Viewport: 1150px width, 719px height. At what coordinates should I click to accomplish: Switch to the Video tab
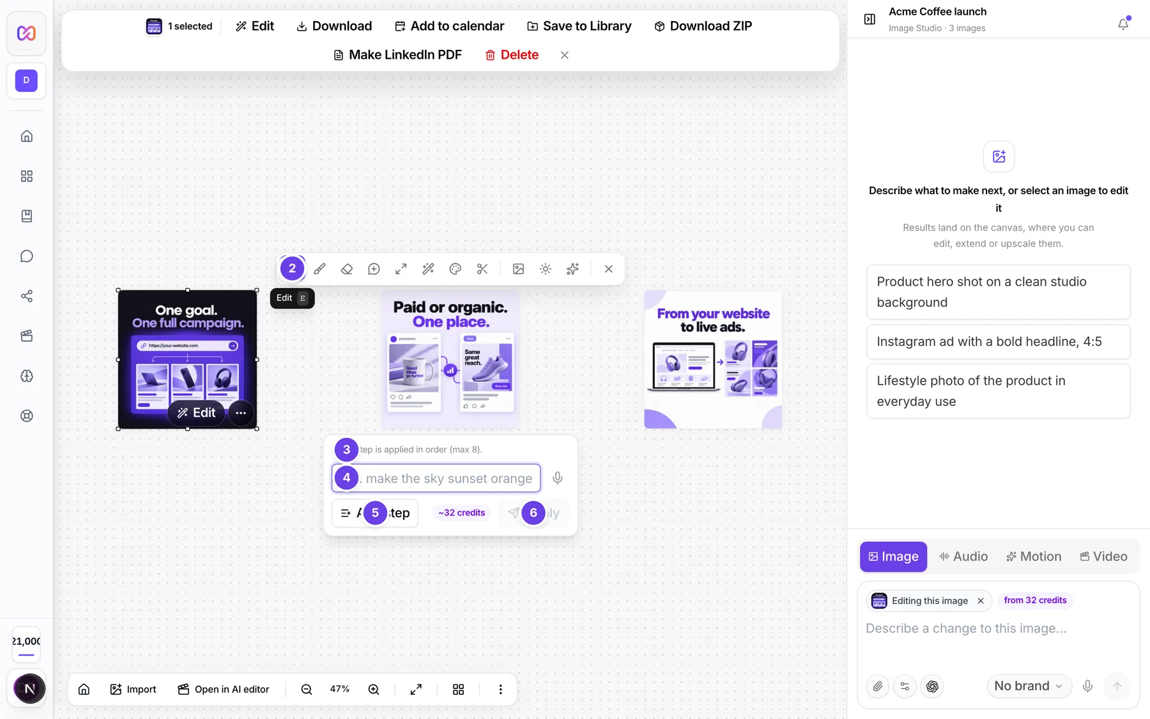tap(1103, 557)
